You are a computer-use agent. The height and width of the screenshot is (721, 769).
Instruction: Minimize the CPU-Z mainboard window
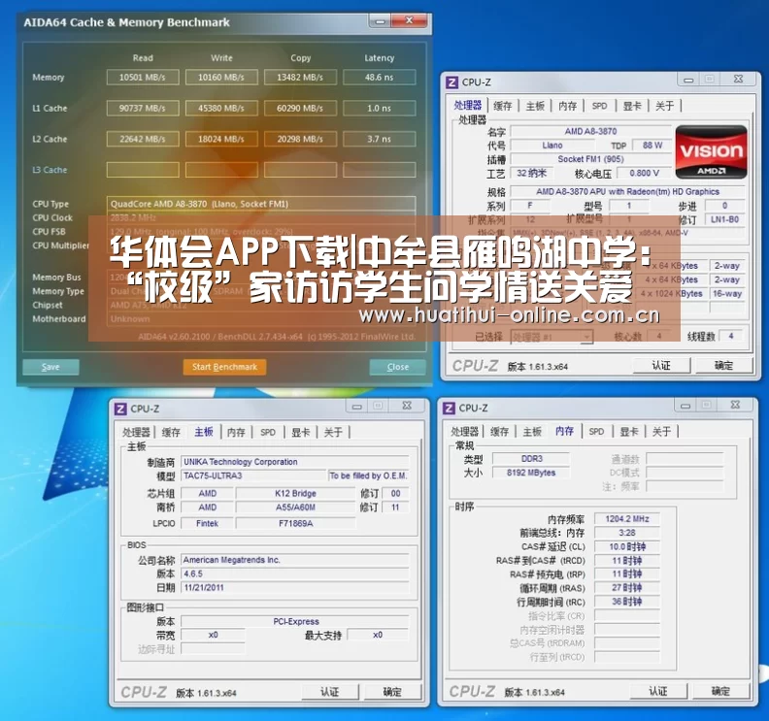click(x=357, y=406)
